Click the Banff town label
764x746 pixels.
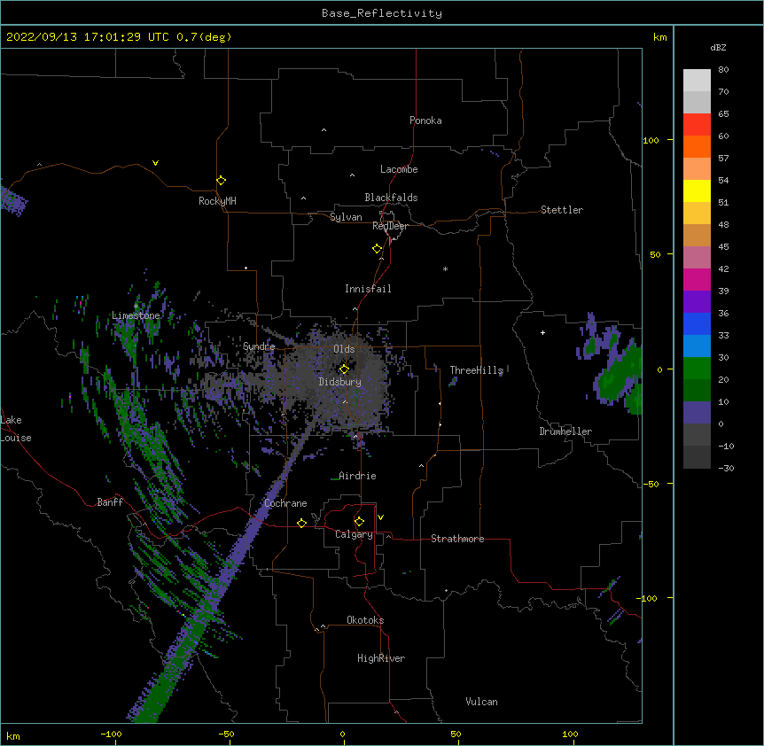110,502
